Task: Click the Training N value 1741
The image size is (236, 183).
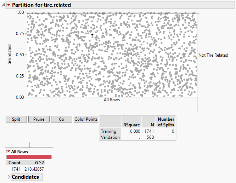Action: tap(149, 131)
